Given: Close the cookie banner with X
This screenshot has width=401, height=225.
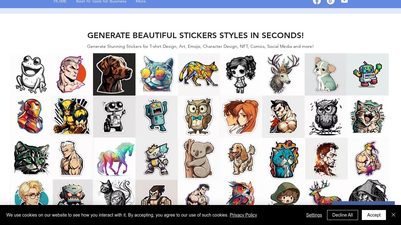Looking at the screenshot, I should click(x=393, y=215).
